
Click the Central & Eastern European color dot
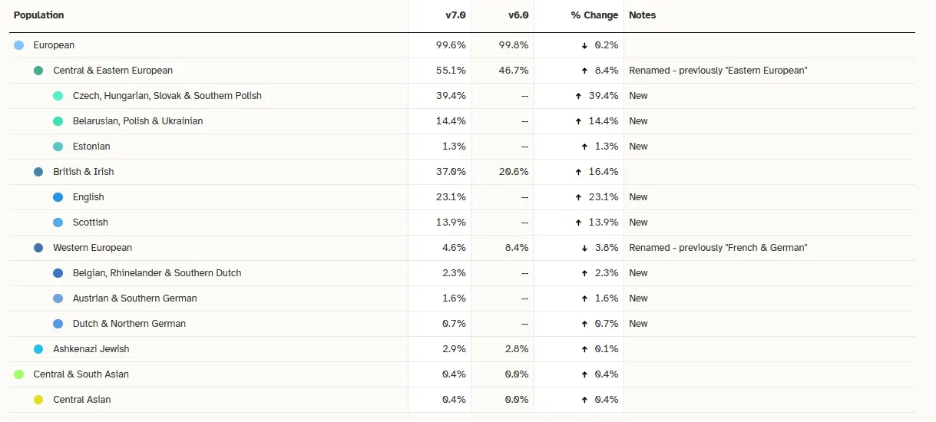coord(38,71)
